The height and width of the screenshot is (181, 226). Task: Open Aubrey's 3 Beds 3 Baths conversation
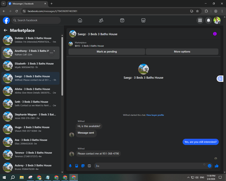30,167
